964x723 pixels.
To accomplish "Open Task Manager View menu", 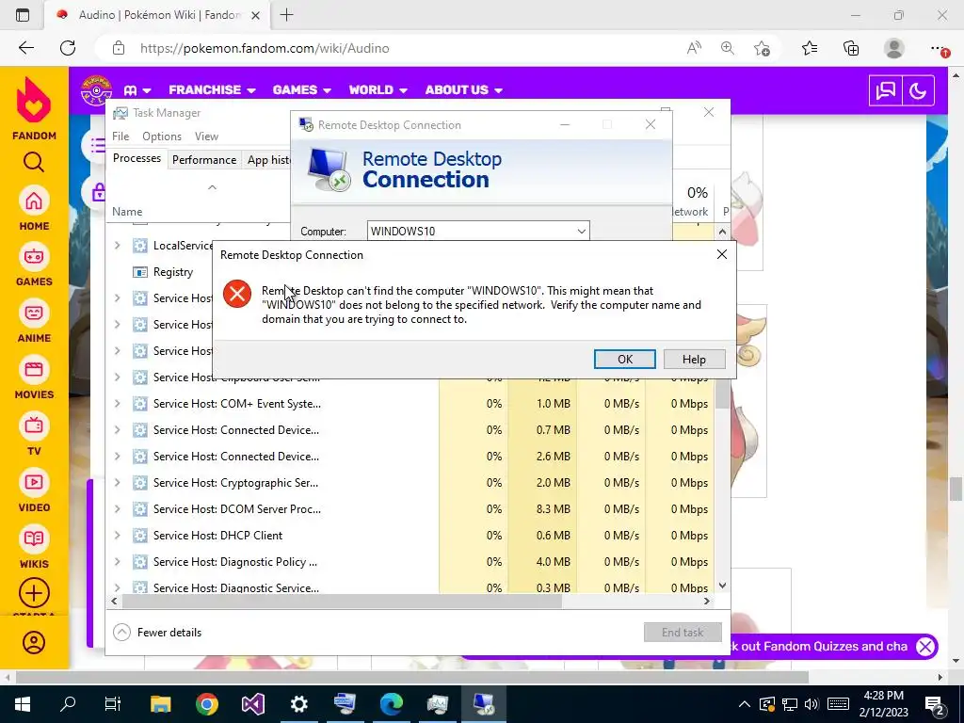I will tap(206, 137).
